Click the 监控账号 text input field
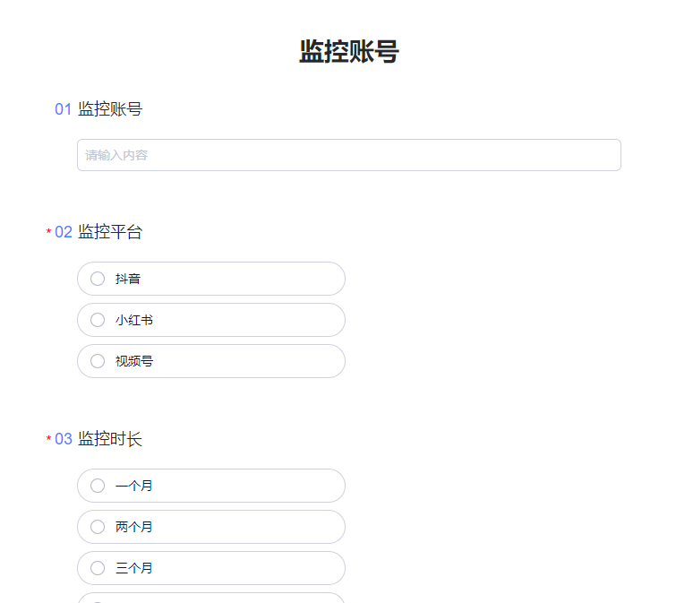 pyautogui.click(x=348, y=155)
